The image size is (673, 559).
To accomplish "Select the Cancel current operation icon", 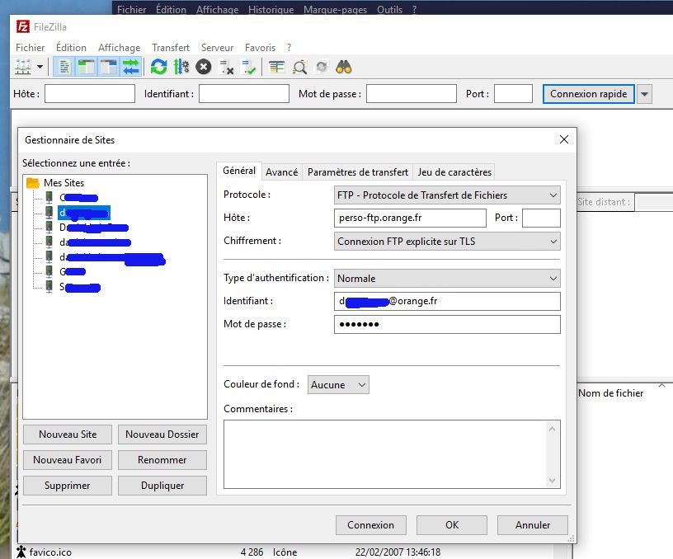I will click(204, 66).
